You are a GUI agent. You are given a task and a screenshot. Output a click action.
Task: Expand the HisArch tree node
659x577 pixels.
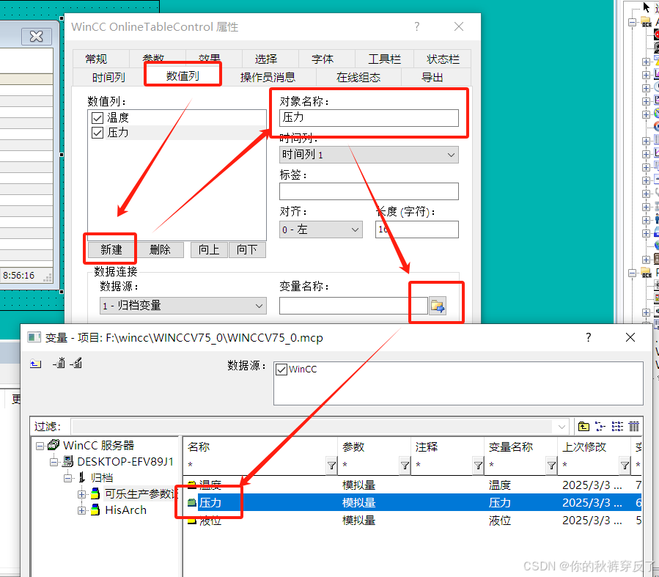point(82,510)
